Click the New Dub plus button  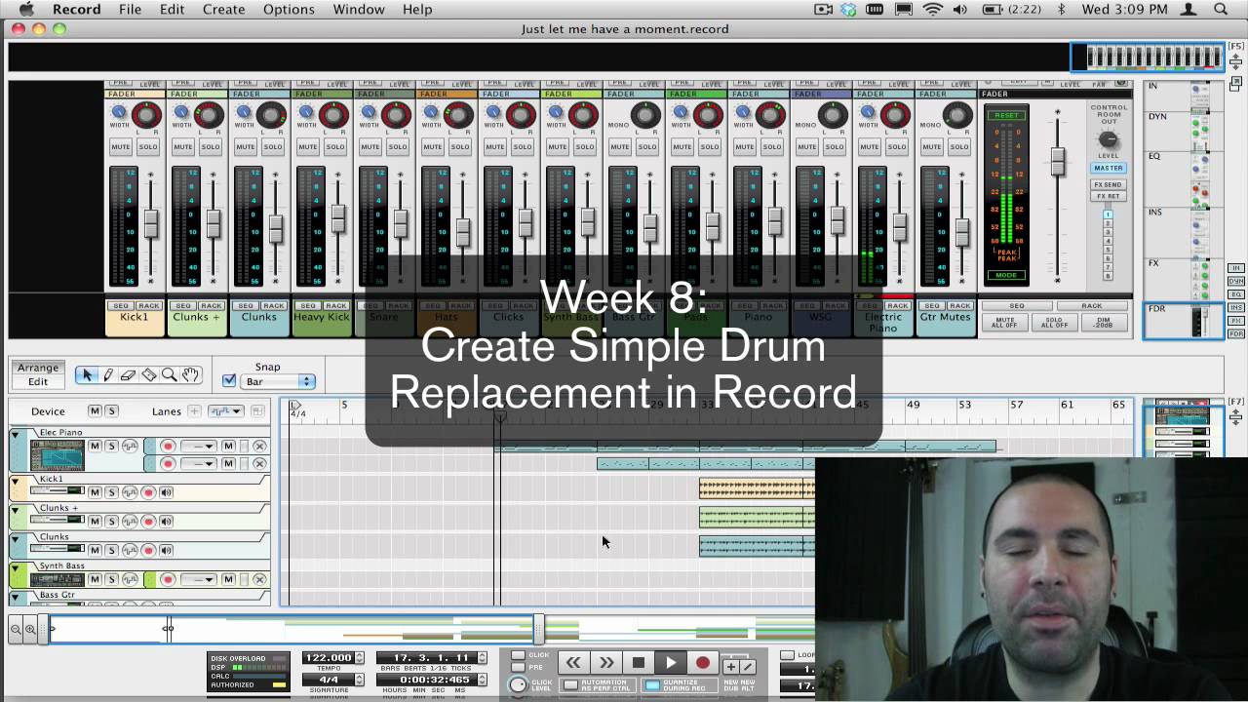pos(730,666)
